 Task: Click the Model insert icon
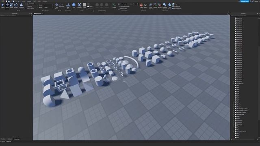[x=155, y=5]
